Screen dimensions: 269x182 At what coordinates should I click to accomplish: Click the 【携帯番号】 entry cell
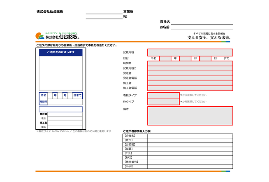coord(190,162)
